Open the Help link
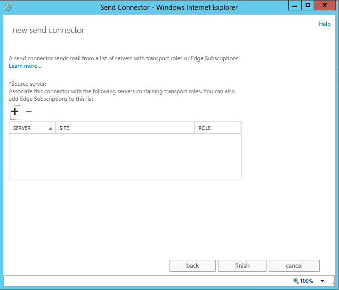 (324, 24)
